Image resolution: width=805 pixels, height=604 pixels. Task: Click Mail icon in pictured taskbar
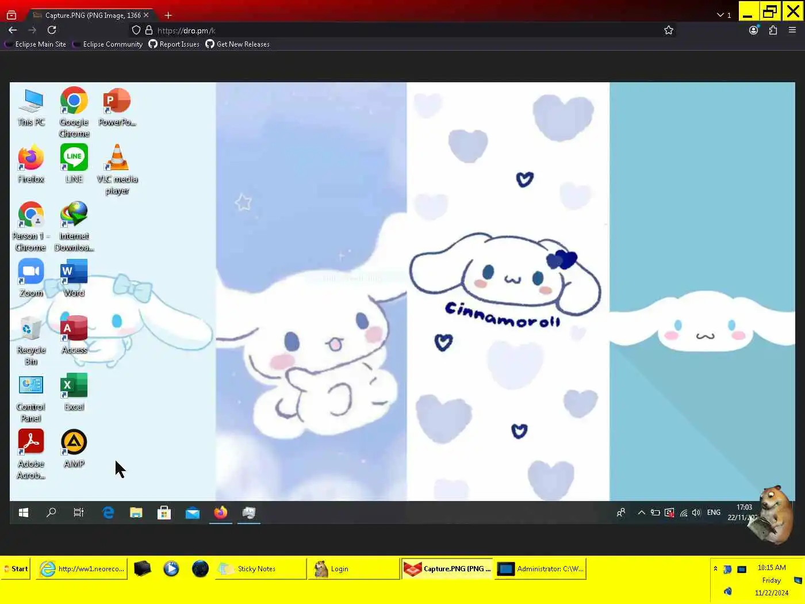(x=192, y=513)
